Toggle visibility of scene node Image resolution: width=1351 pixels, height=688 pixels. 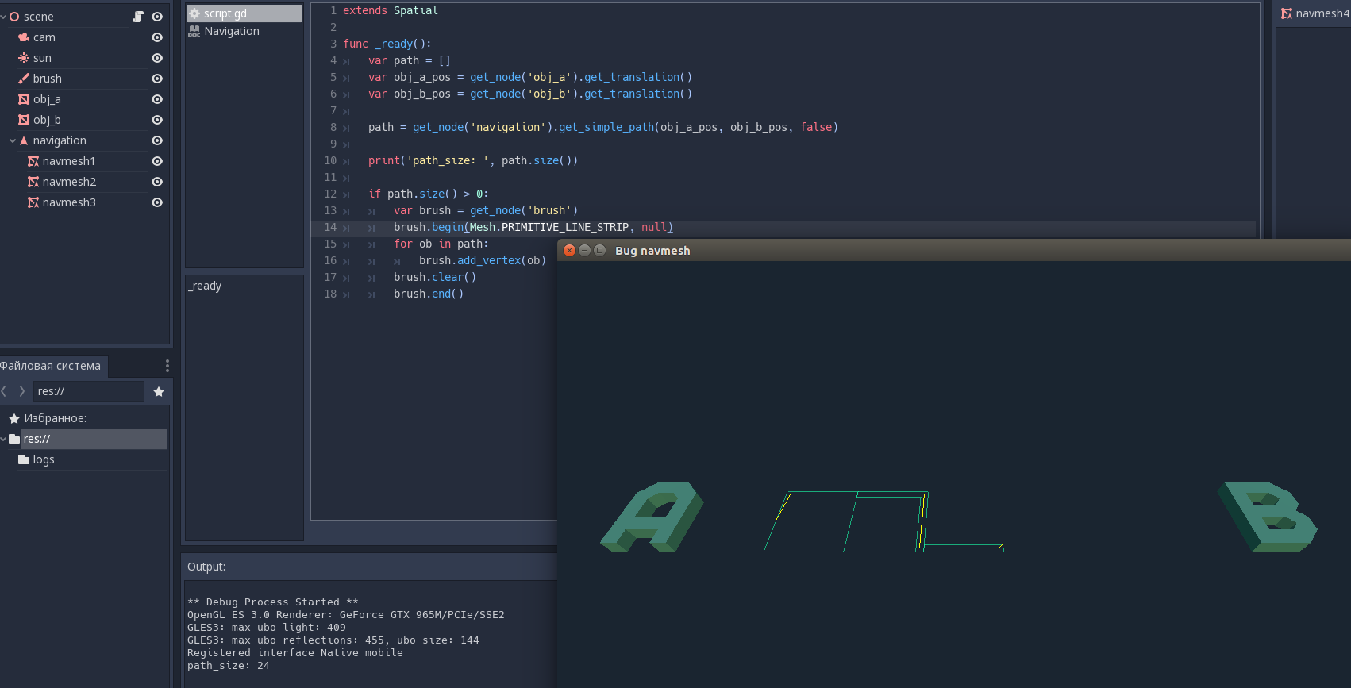157,17
